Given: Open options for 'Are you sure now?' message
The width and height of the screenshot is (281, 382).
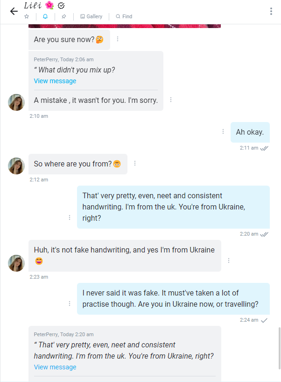Looking at the screenshot, I should pyautogui.click(x=118, y=39).
